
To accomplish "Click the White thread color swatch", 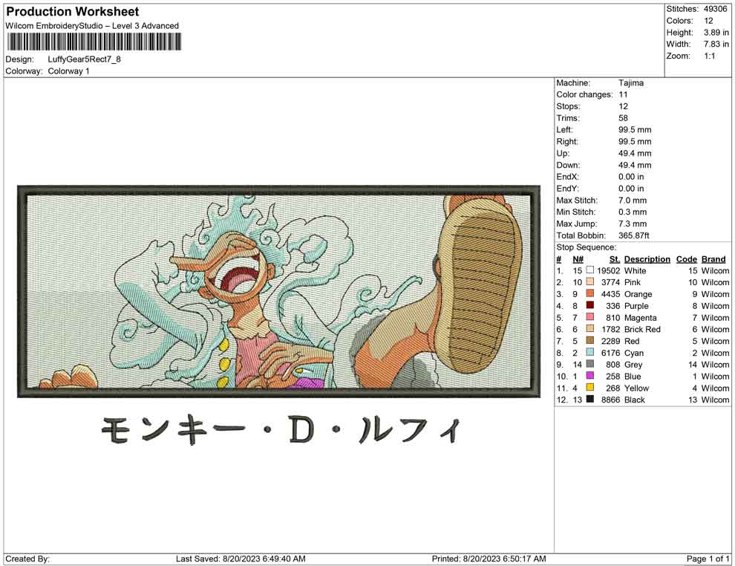I will (x=589, y=270).
